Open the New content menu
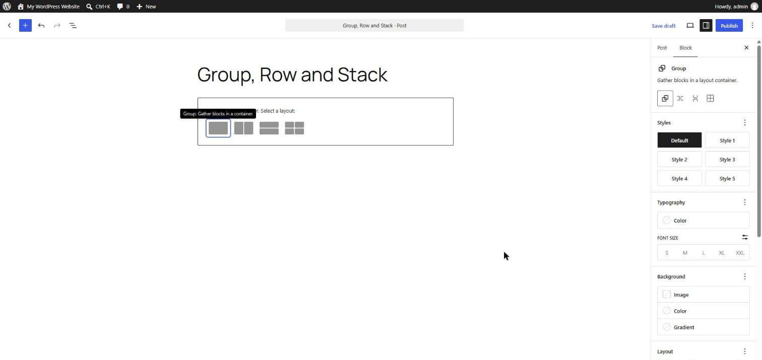Screen dimensions: 762x360 146,7
